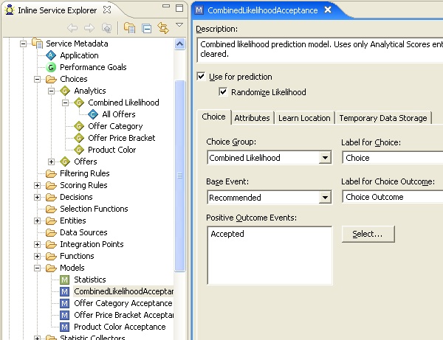
Task: Expand the Functions folder
Action: point(38,256)
